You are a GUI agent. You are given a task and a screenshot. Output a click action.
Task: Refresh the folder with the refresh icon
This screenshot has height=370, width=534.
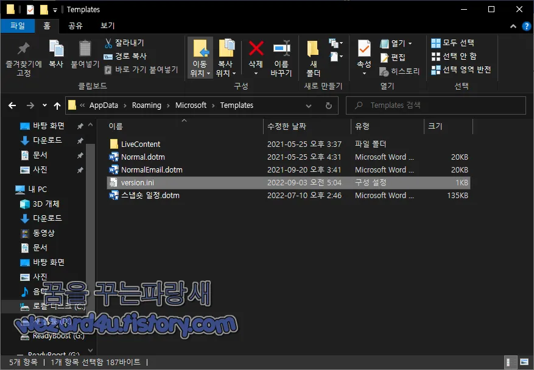329,105
